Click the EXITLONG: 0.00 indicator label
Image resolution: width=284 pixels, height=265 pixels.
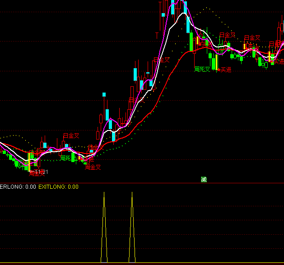pos(58,186)
